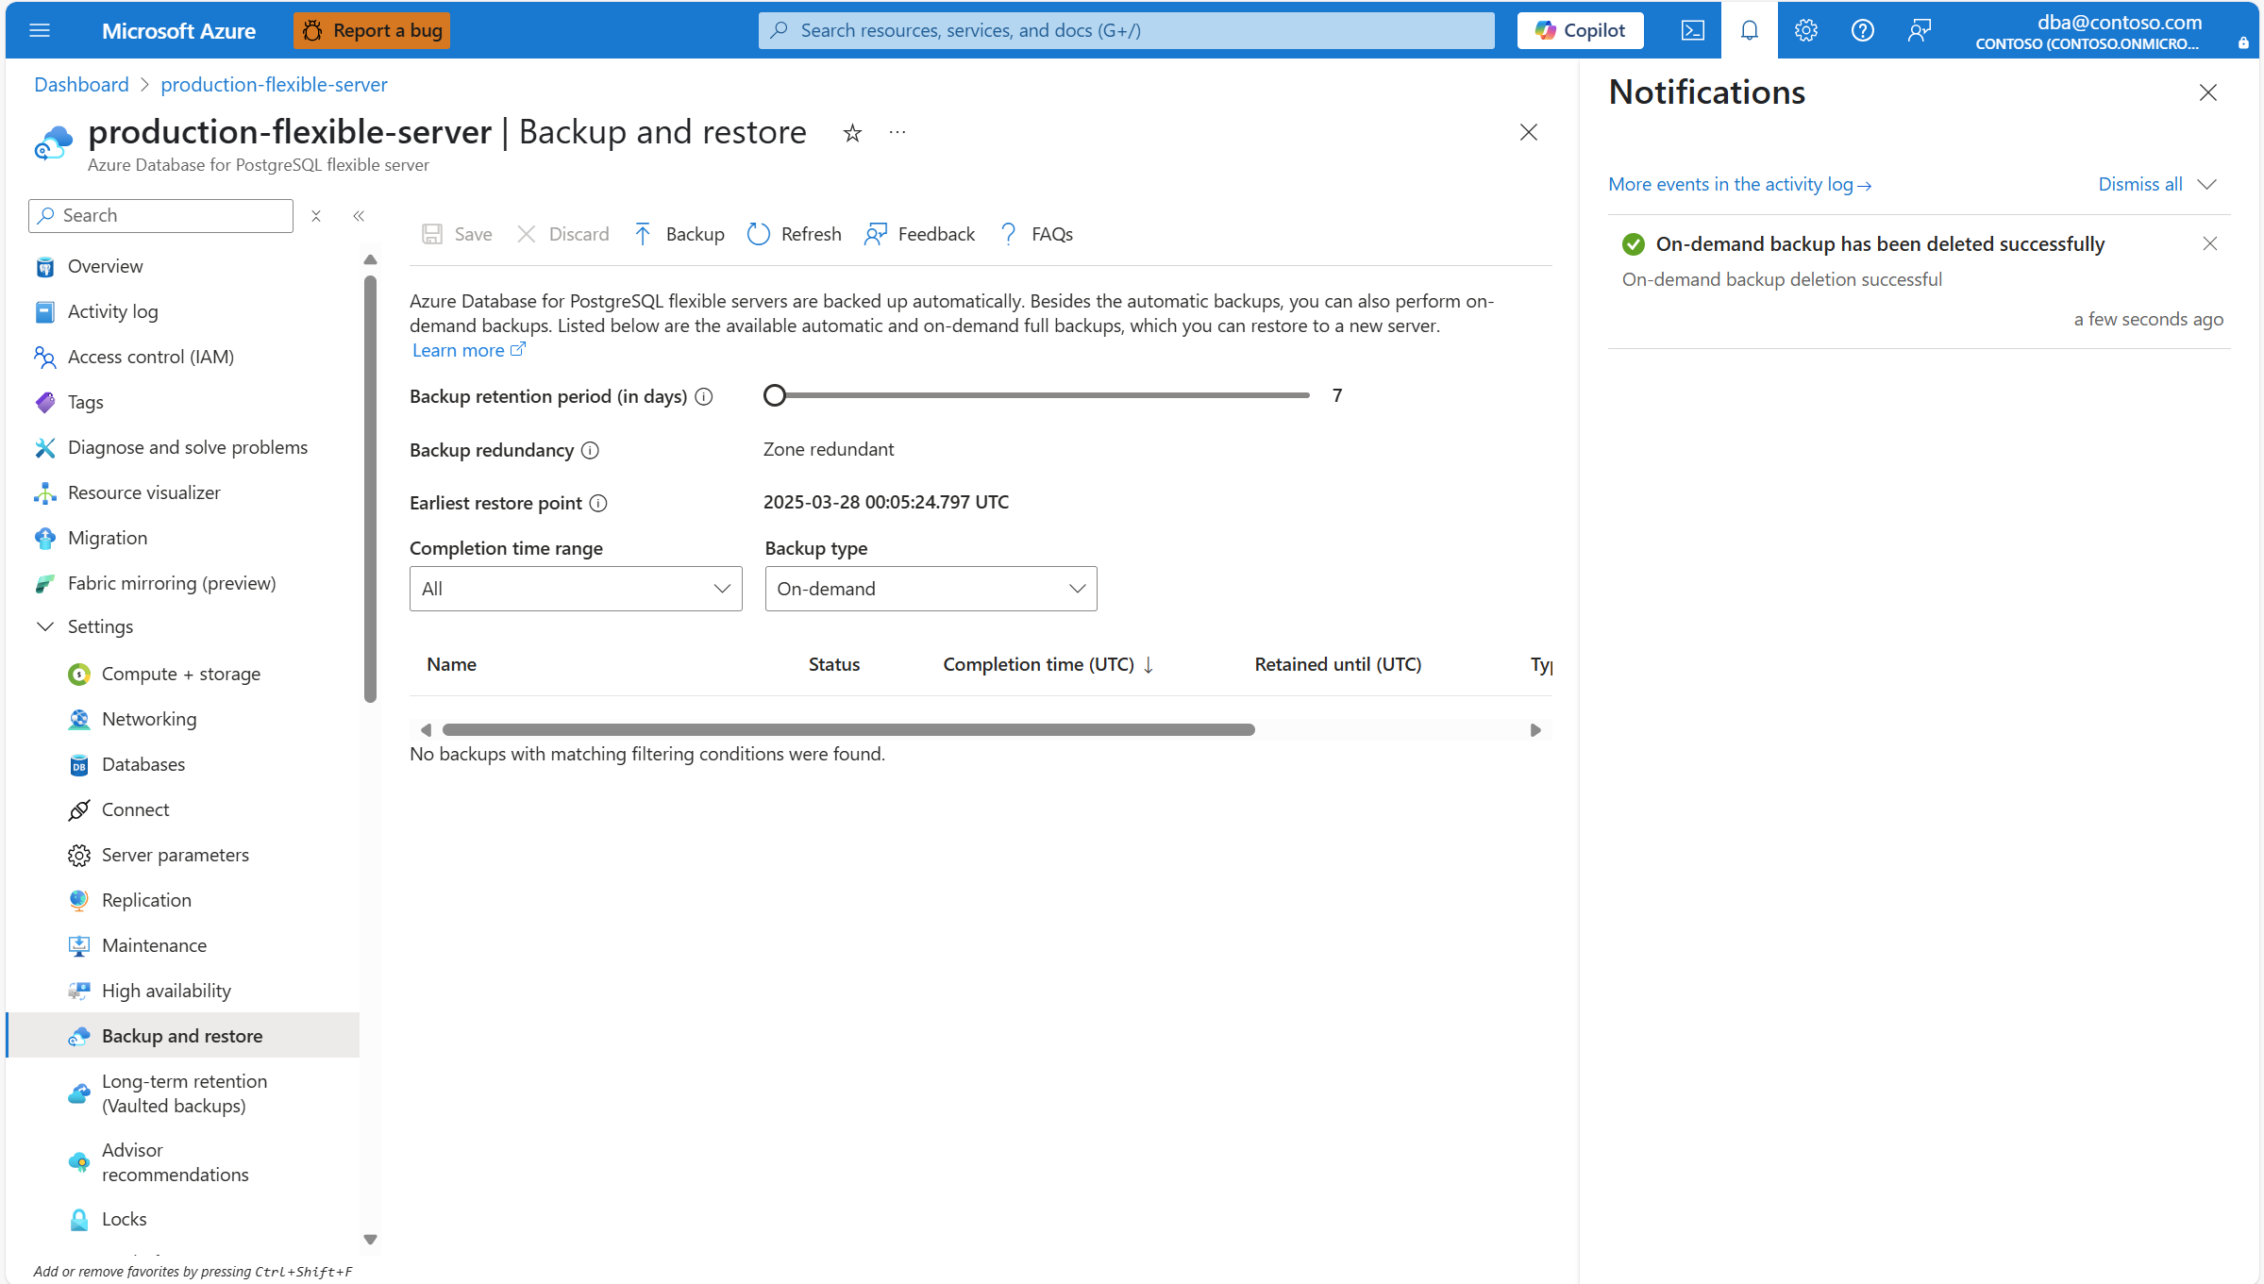Click the help question mark icon
This screenshot has height=1284, width=2264.
point(1862,30)
